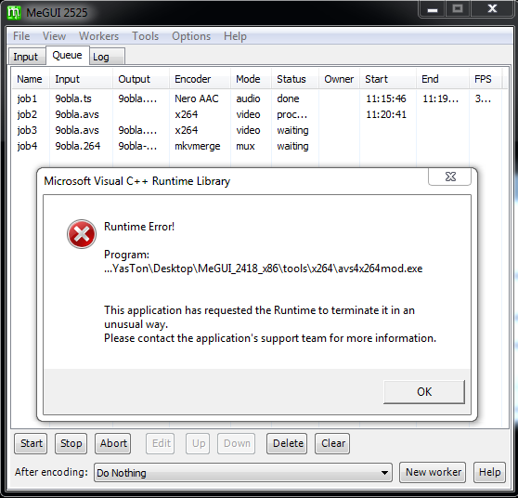This screenshot has width=518, height=498.
Task: Switch to the Log tab
Action: [x=107, y=57]
